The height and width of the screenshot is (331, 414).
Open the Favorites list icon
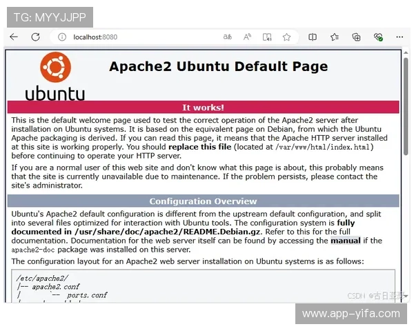click(334, 37)
